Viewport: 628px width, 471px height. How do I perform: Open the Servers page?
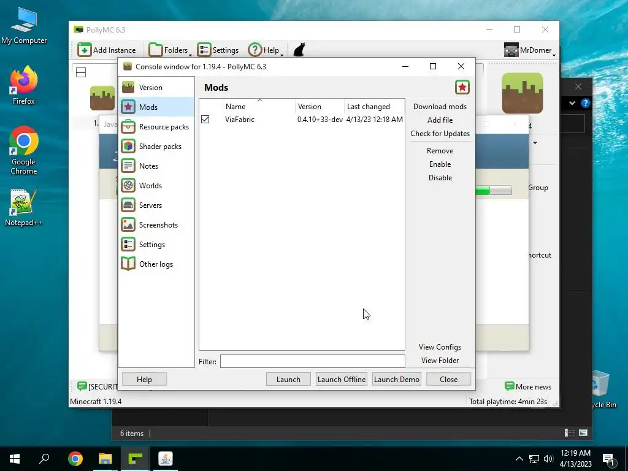click(x=156, y=205)
